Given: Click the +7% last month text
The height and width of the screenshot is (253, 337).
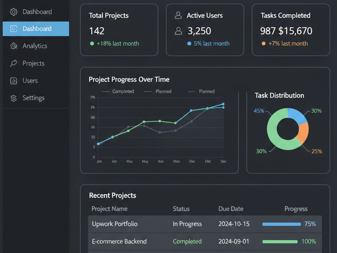Looking at the screenshot, I should 288,44.
